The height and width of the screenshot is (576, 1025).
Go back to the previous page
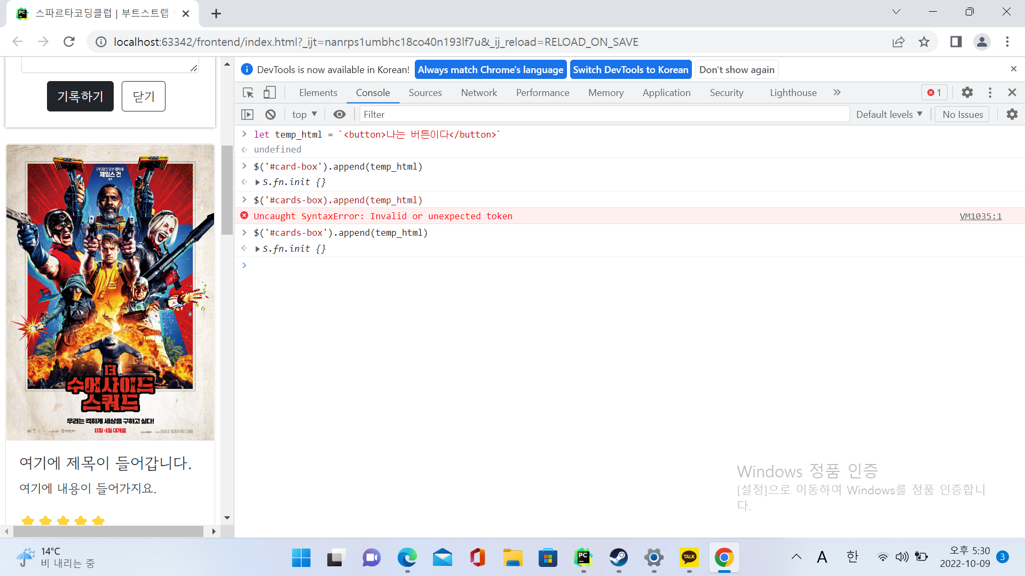click(x=18, y=42)
